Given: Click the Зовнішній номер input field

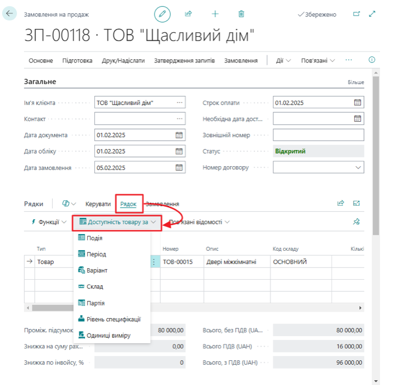Looking at the screenshot, I should [x=318, y=135].
